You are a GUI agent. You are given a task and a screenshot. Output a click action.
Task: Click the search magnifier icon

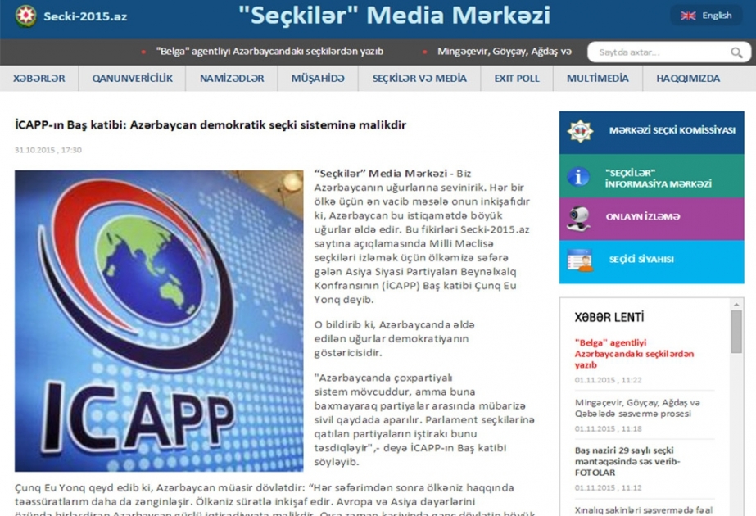[736, 52]
